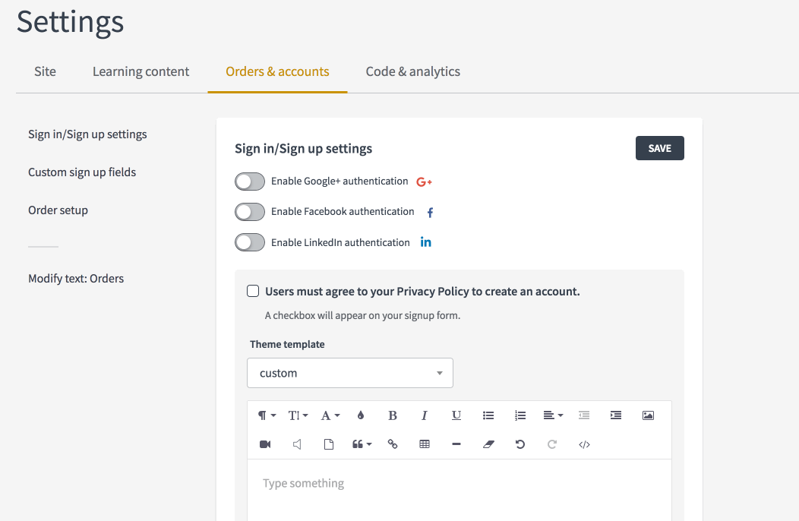
Task: Enable Google+ authentication toggle
Action: pos(250,182)
